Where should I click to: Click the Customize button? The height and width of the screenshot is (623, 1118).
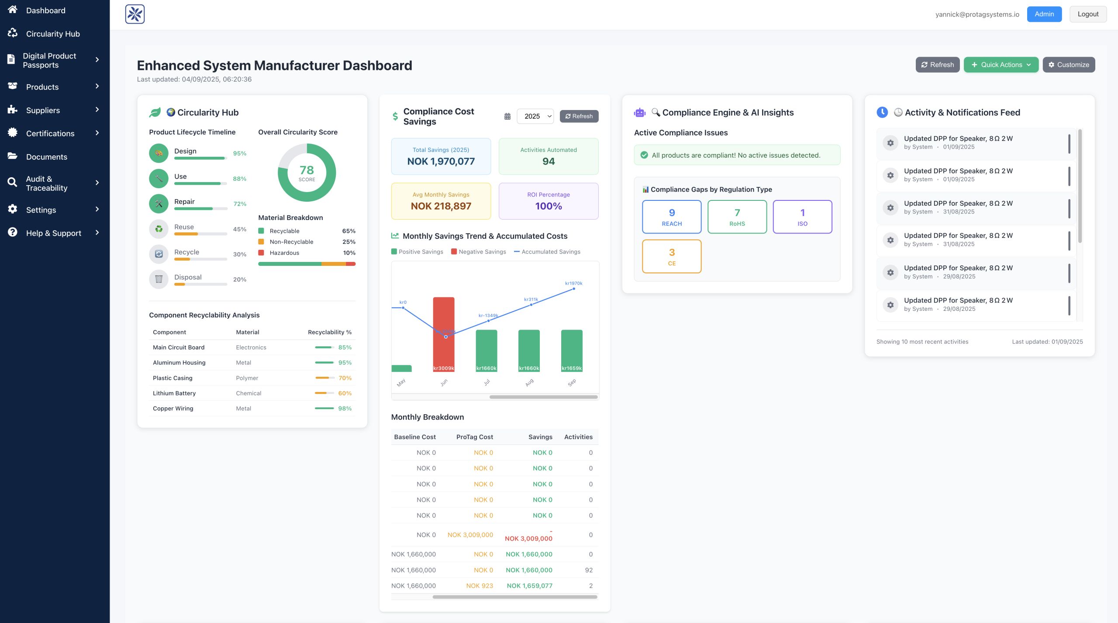pos(1069,65)
